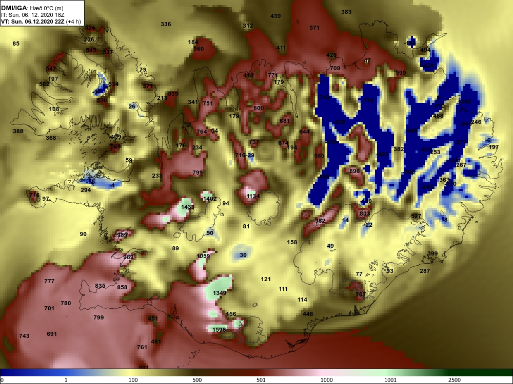Click the legend tick label '1000'

point(326,380)
